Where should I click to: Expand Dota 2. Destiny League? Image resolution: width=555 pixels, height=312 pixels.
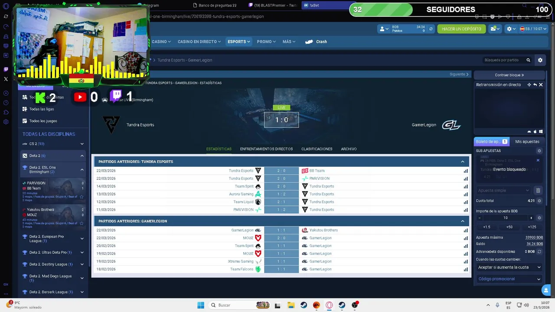point(82,264)
